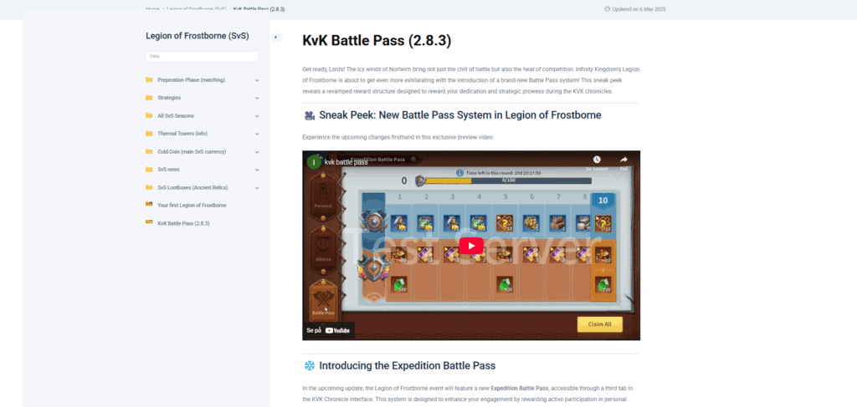
Task: Open the All SvS Seasons category
Action: 176,115
